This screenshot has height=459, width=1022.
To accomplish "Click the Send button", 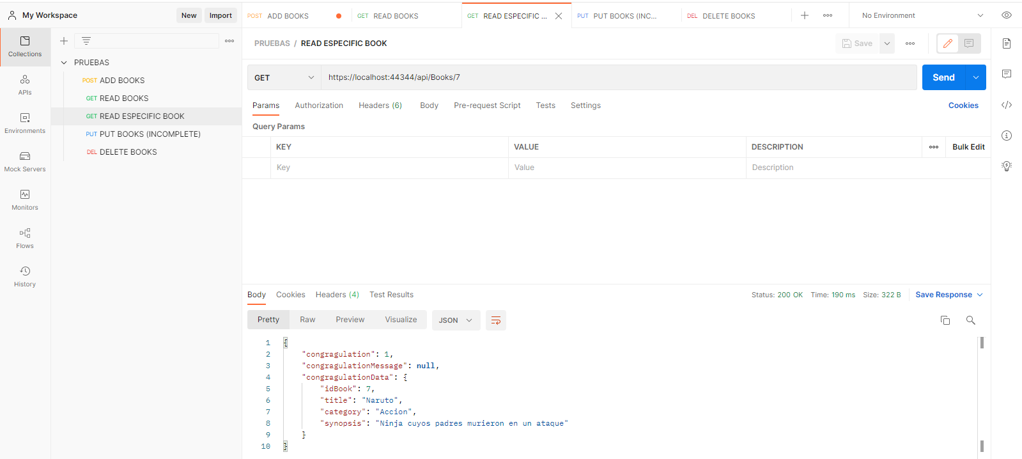I will [x=943, y=77].
